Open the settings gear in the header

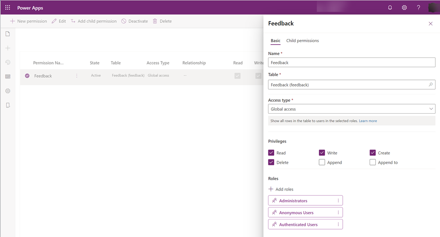click(404, 7)
